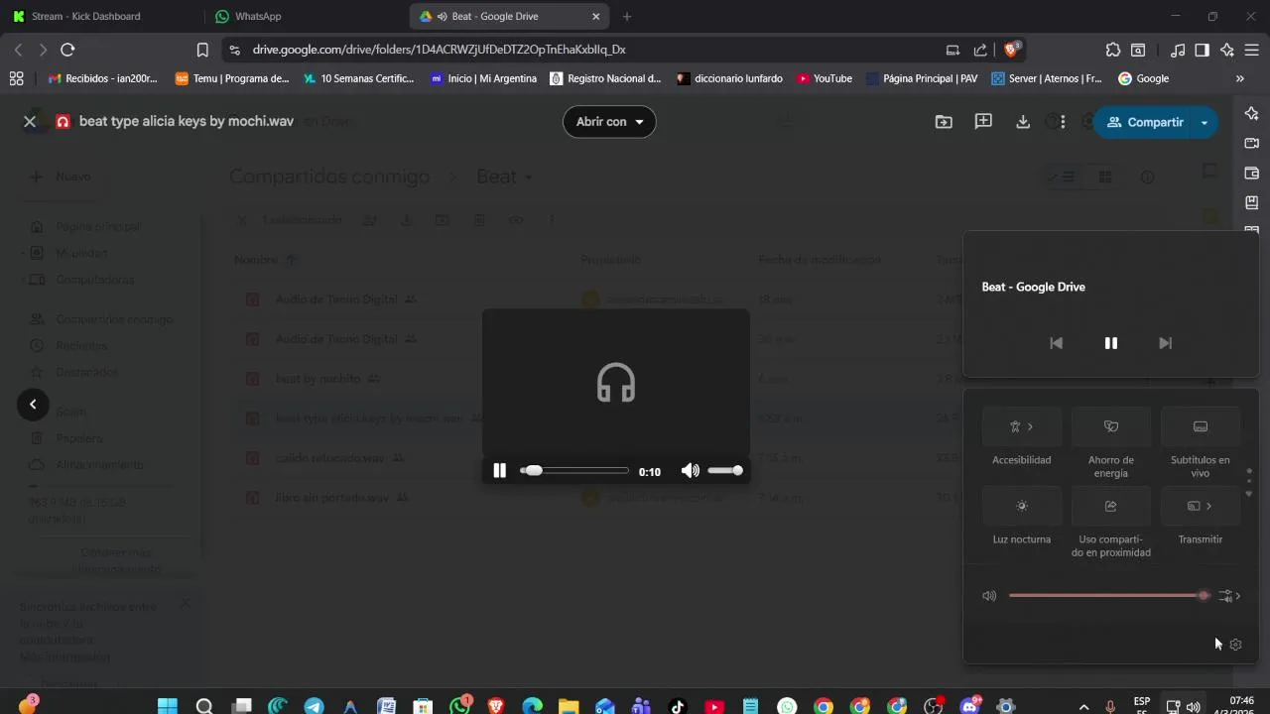Open Brave Talk camera icon in sidebar
Screen dimensions: 1270x714
coord(1252,143)
